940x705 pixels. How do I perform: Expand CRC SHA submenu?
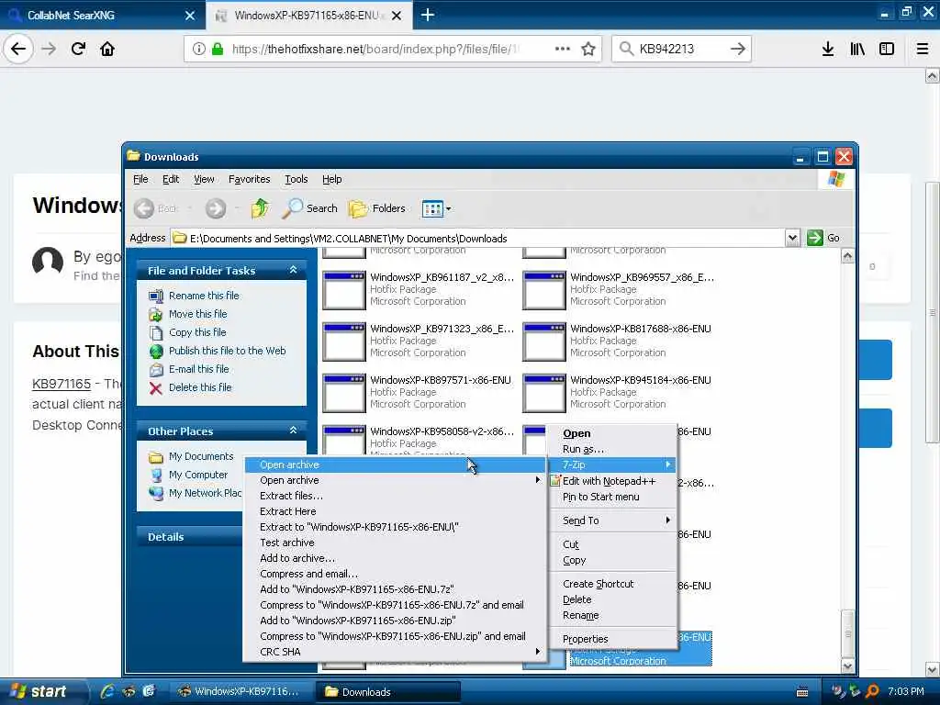pos(395,652)
